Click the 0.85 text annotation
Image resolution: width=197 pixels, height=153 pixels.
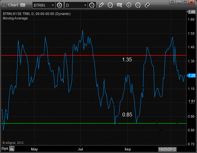(127, 115)
